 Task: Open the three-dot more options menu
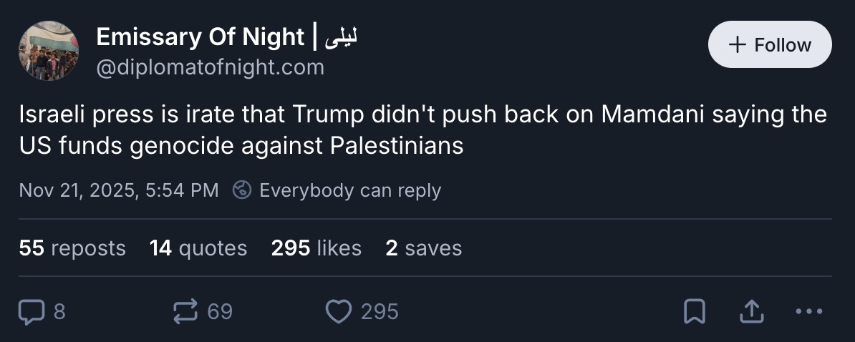pos(809,311)
